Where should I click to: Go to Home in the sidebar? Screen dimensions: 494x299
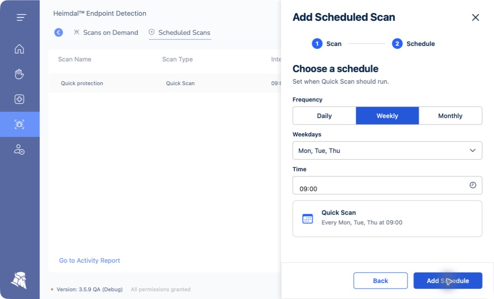pyautogui.click(x=19, y=49)
